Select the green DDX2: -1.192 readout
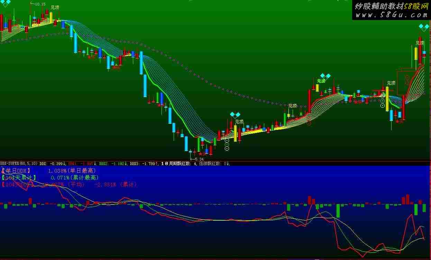This screenshot has height=260, width=431. pos(112,163)
